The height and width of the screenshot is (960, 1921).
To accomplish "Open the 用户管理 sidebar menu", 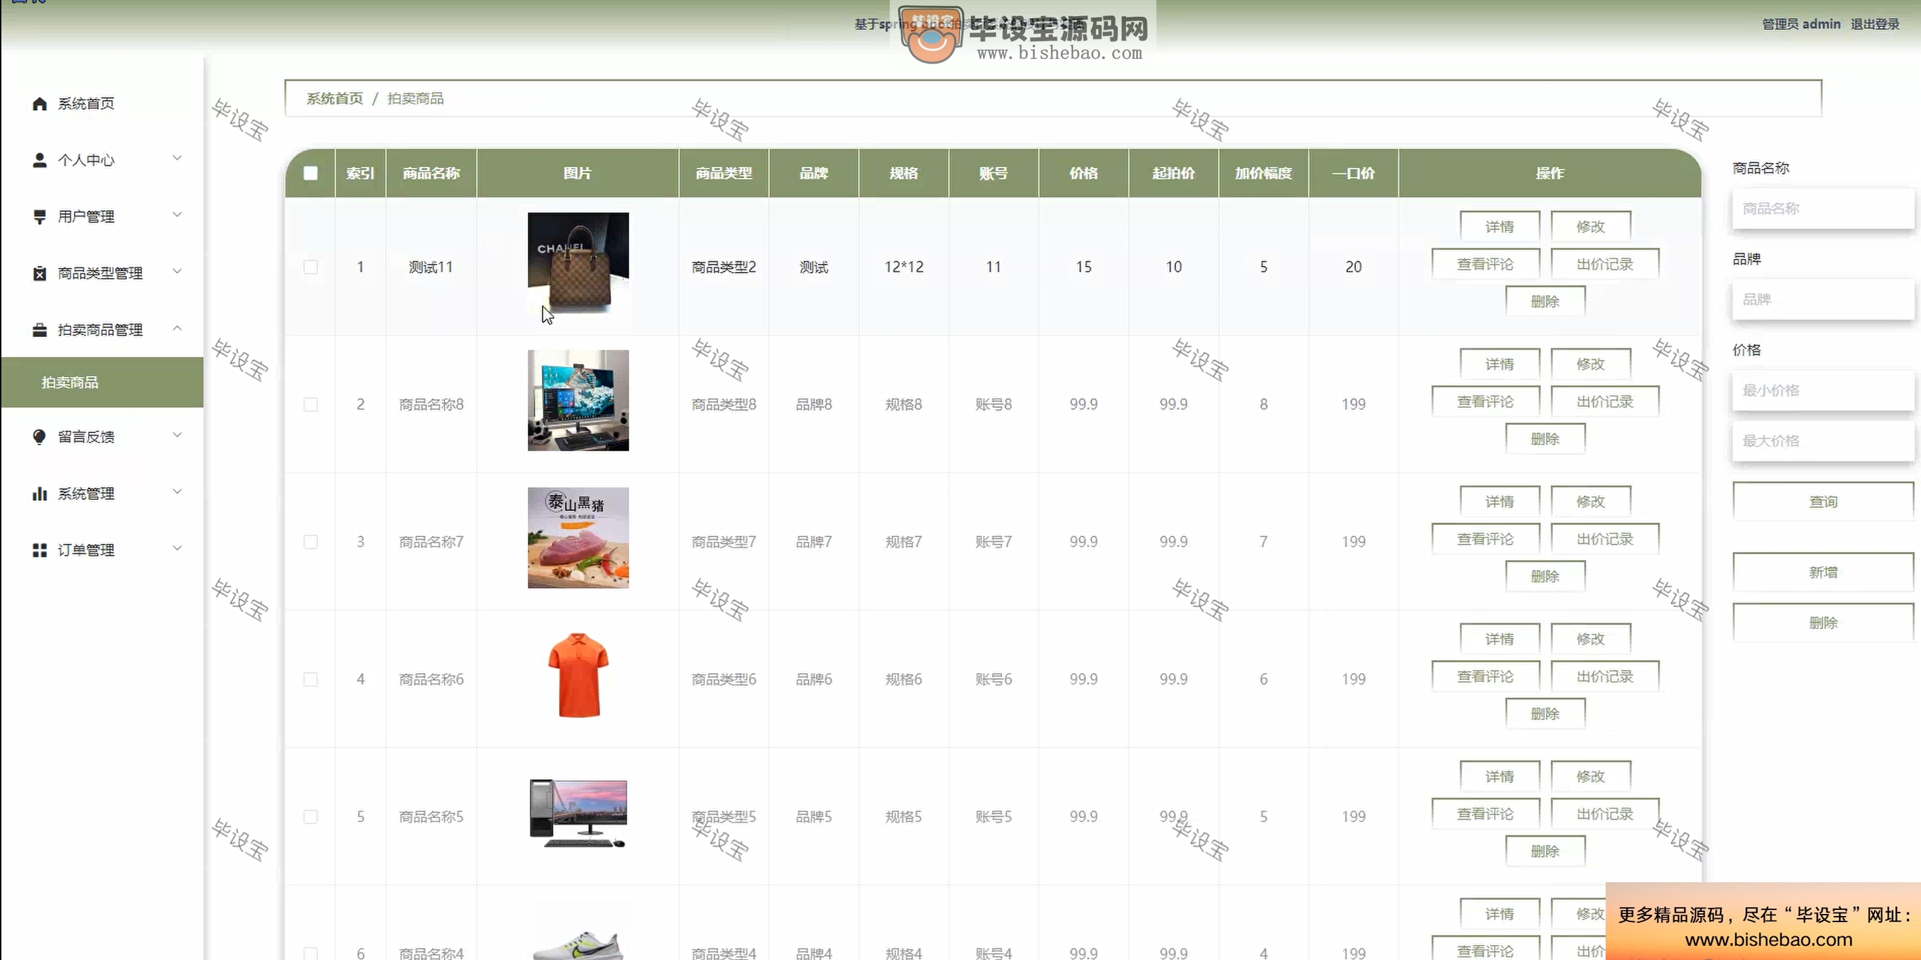I will 102,217.
